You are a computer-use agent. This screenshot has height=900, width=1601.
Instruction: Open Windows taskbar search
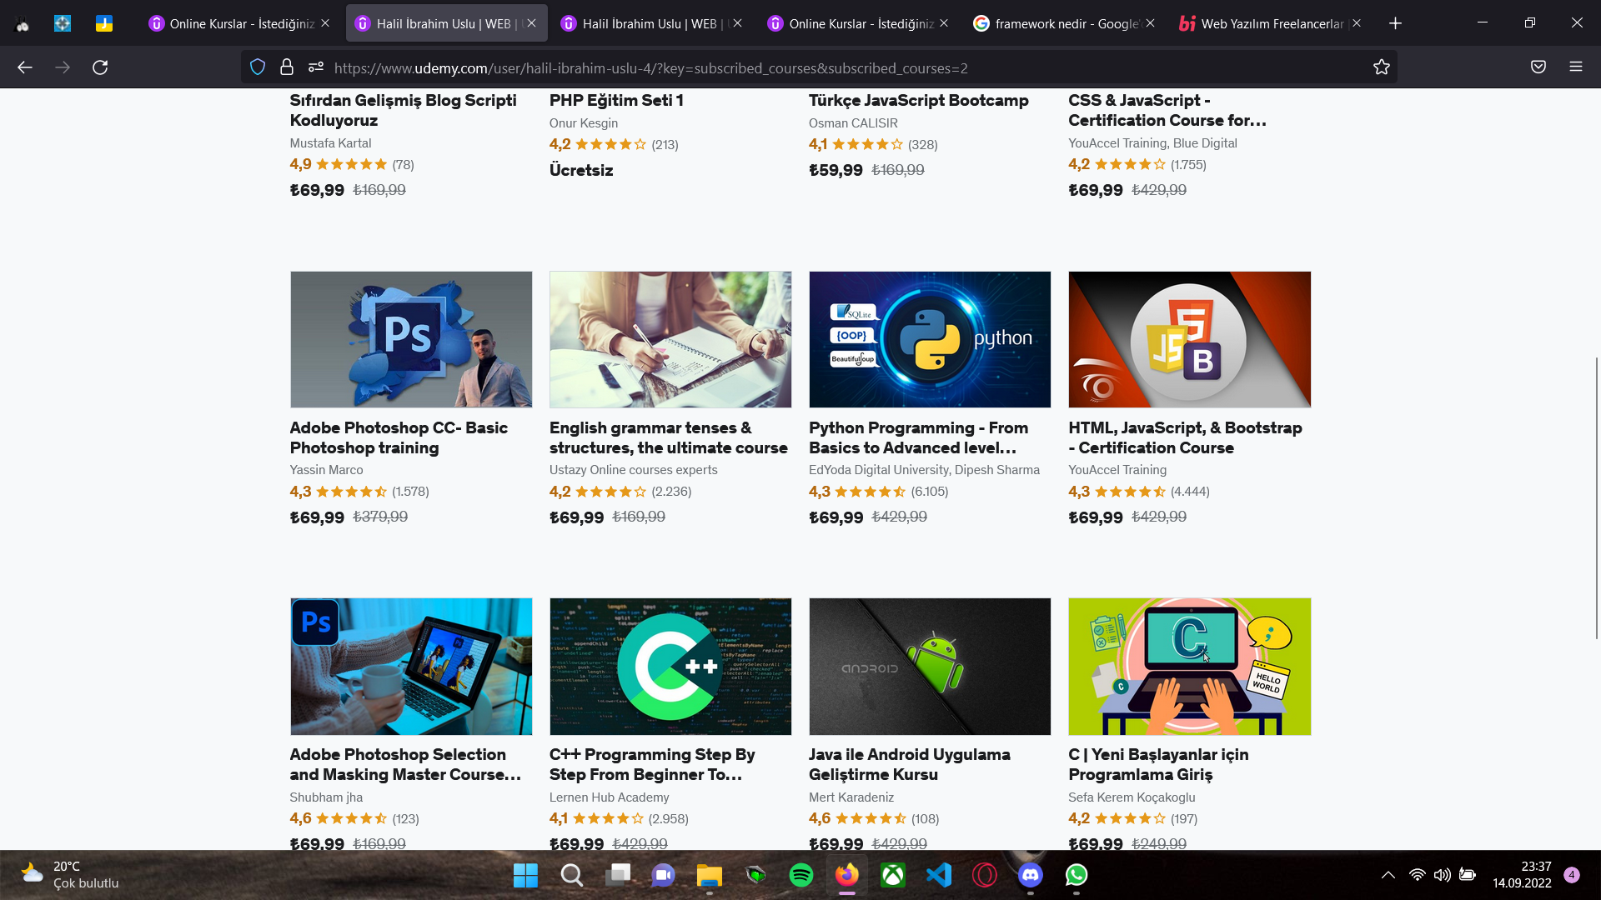click(572, 875)
